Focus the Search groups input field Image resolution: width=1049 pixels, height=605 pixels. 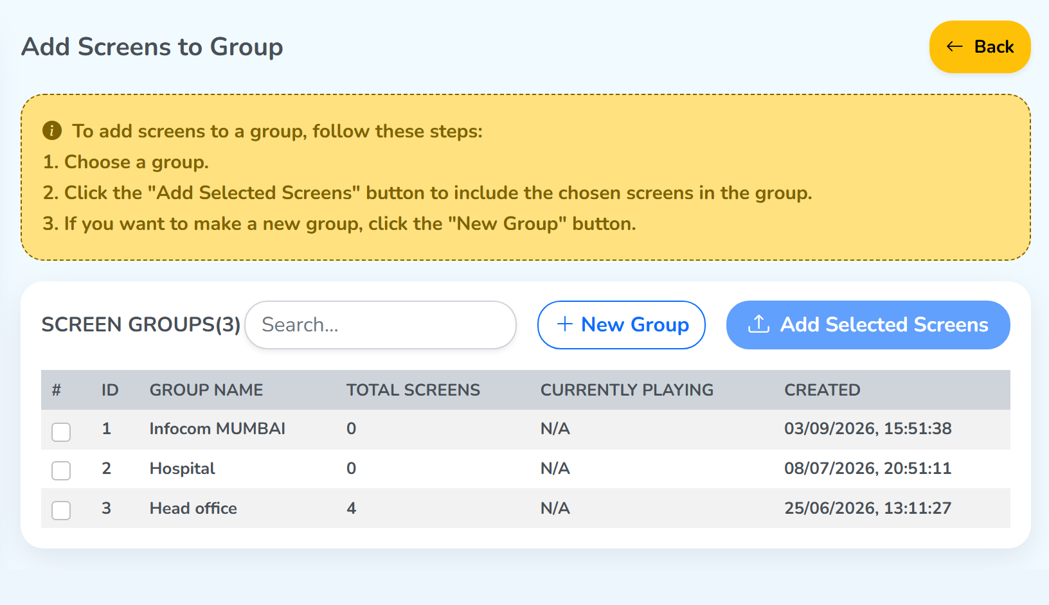tap(381, 325)
